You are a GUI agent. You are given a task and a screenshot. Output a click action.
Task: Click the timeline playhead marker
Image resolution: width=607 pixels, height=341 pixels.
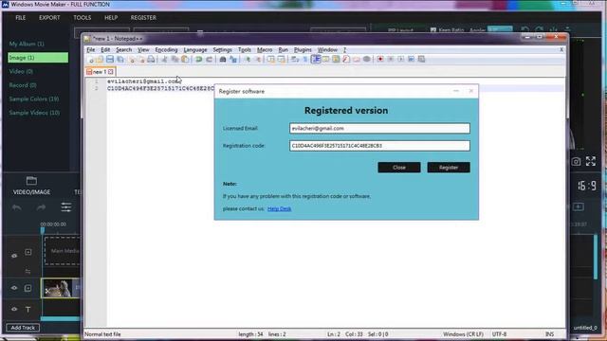click(43, 231)
